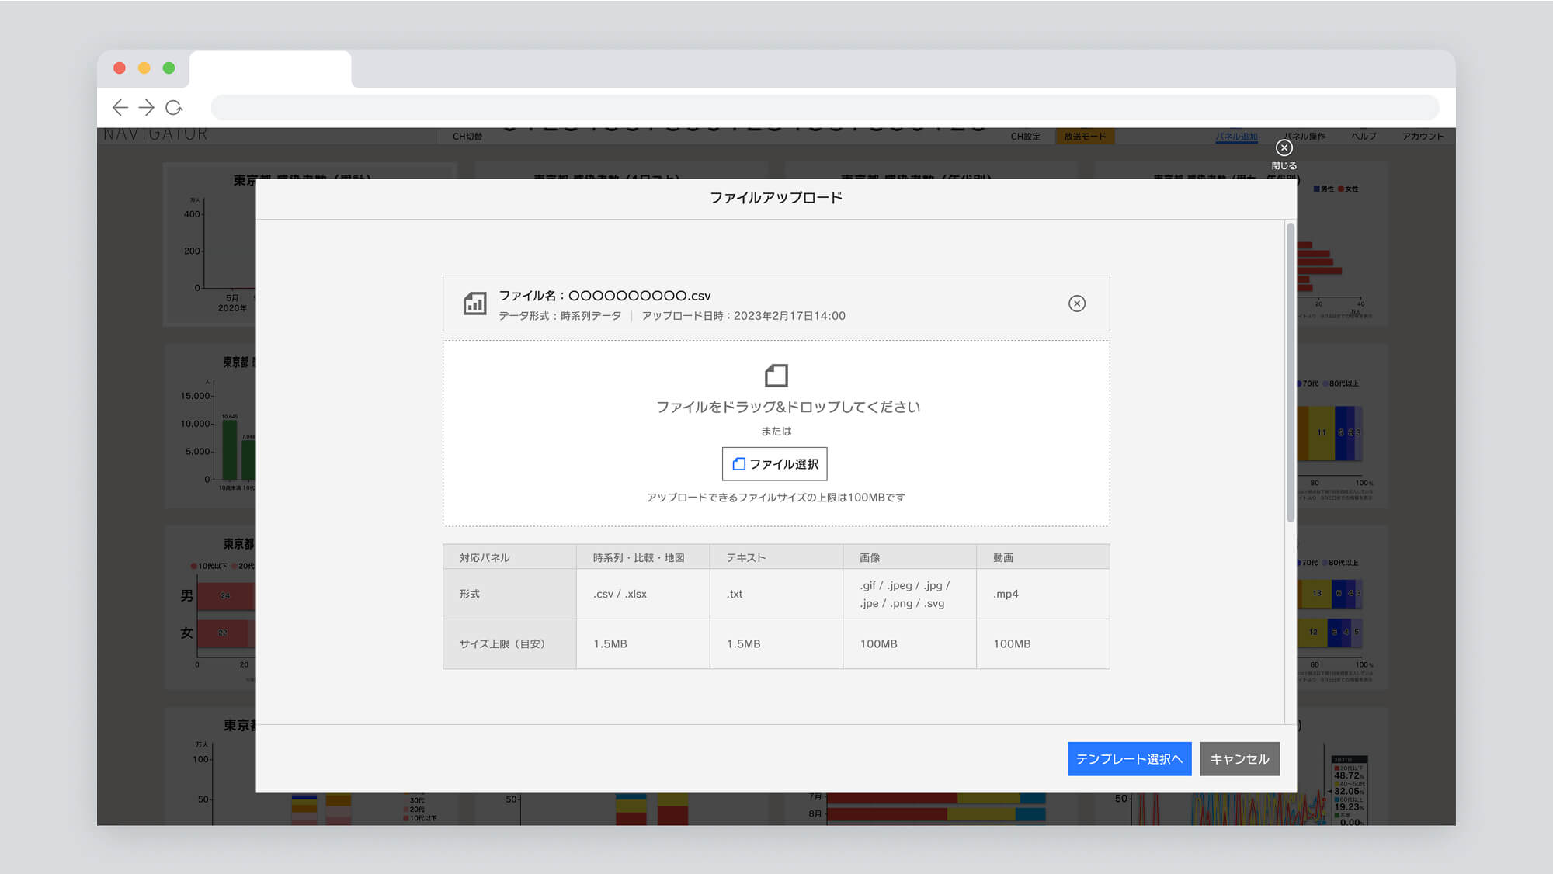This screenshot has width=1553, height=874.
Task: Cancel upload with キャンセル button
Action: click(x=1239, y=759)
